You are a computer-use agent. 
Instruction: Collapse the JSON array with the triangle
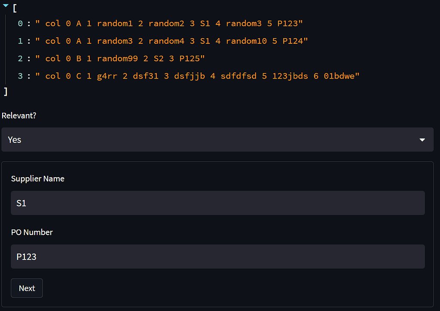pos(5,6)
